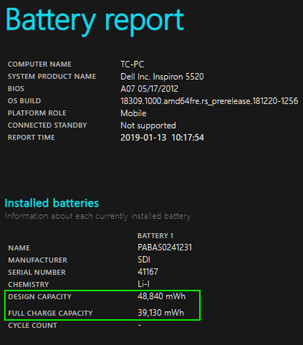Click the Dell Inc. Inspiron 5520 text
Screen dimensions: 303x345
(162, 76)
